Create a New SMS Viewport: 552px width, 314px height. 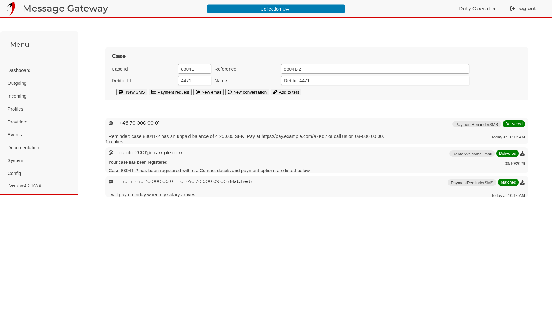click(x=132, y=92)
